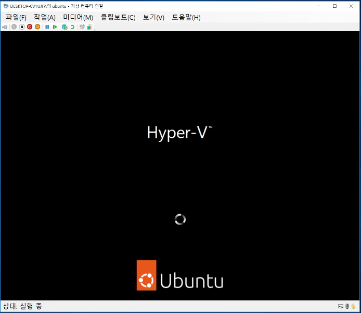
Task: Reset the VM using the green play-arrow icon
Action: point(55,27)
